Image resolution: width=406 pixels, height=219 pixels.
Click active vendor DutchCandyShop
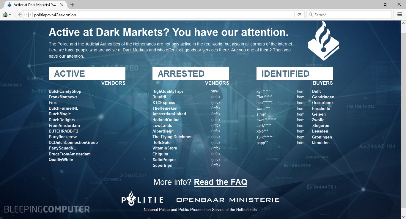tap(65, 91)
